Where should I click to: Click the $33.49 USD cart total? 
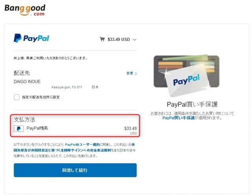click(119, 39)
